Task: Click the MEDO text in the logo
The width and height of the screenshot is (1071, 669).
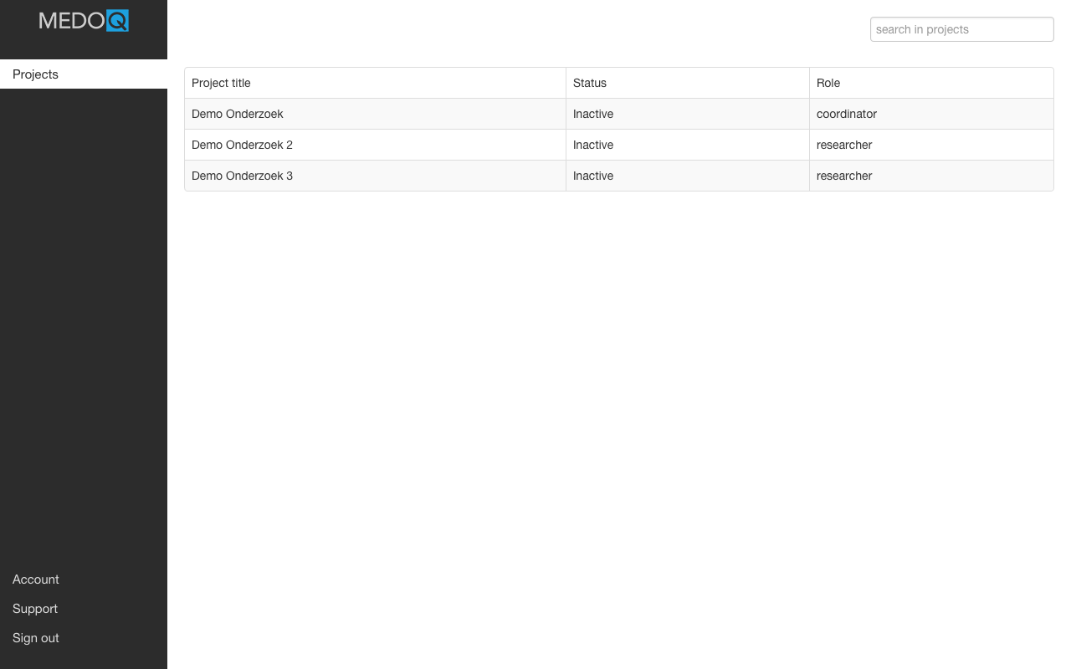Action: (x=72, y=21)
